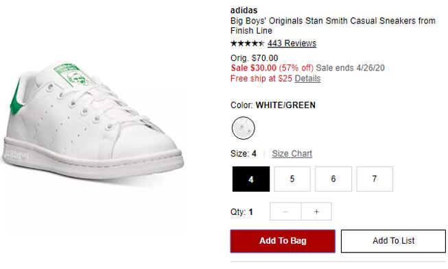Click the Add To List button

click(393, 241)
